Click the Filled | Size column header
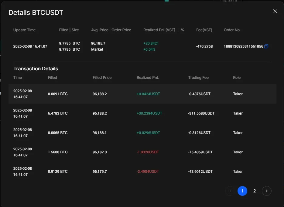Viewport: 284px width, 207px height. pyautogui.click(x=69, y=30)
